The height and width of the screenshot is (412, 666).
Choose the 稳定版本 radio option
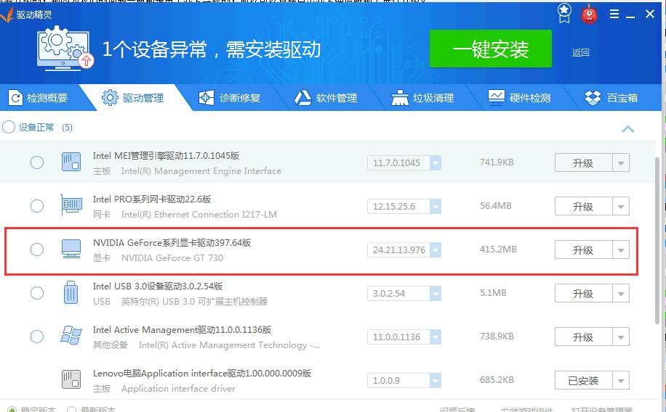tap(12, 409)
